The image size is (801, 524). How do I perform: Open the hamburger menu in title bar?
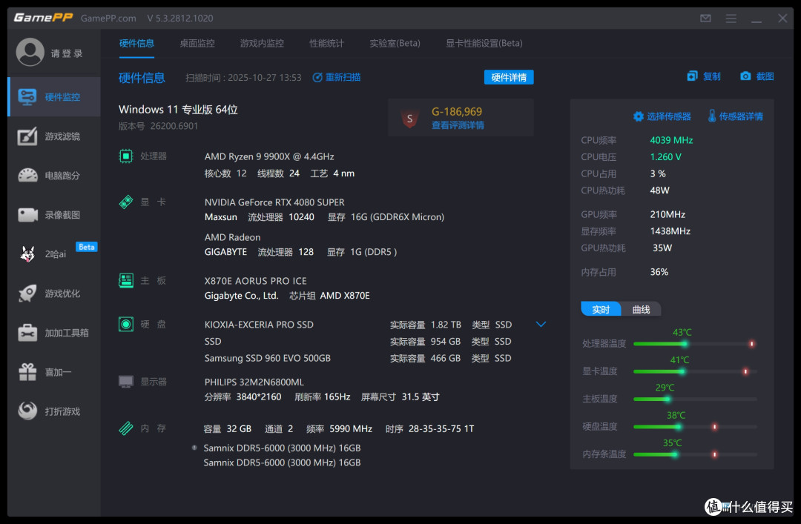(731, 19)
